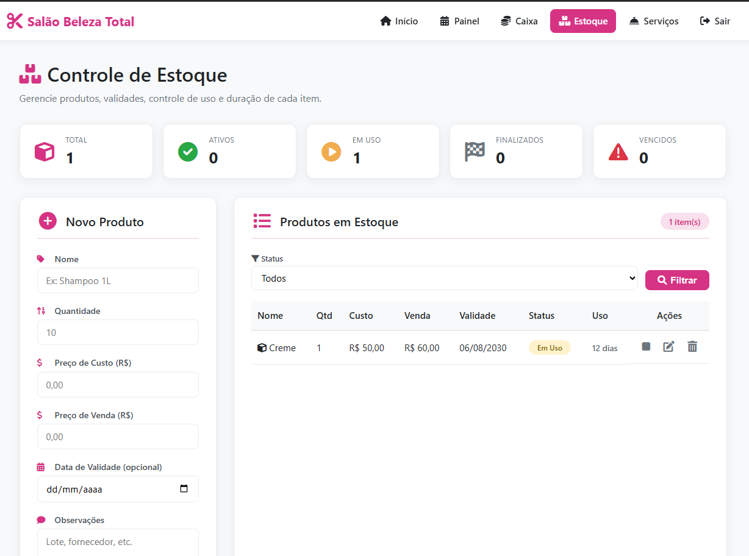Click the orange play icon on the Em Uso card
This screenshot has height=556, width=749.
(x=331, y=151)
